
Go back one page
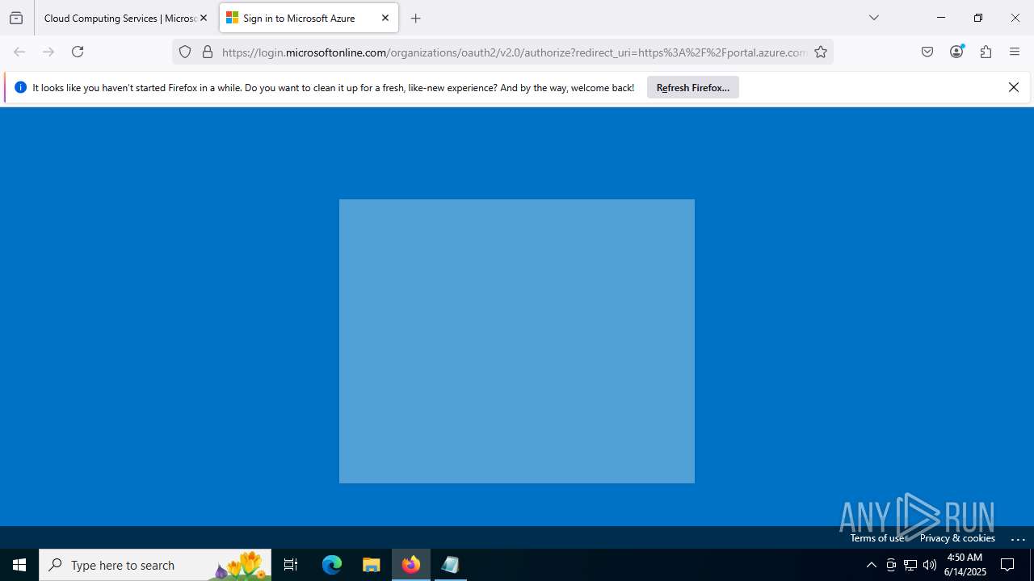pyautogui.click(x=19, y=52)
